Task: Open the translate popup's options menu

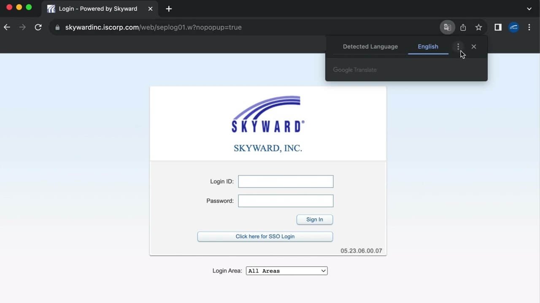Action: 458,46
